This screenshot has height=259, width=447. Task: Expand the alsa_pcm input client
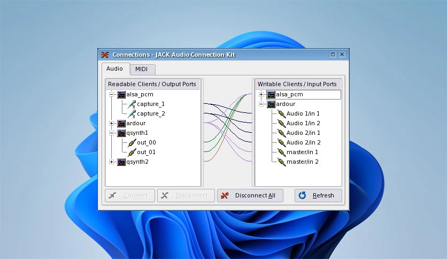point(261,94)
